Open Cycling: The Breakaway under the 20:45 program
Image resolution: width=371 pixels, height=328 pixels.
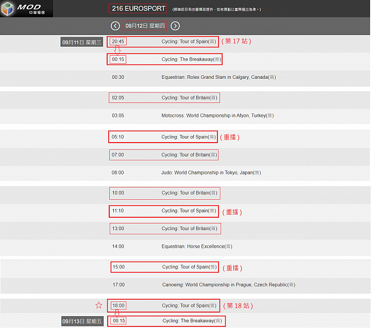[x=191, y=59]
